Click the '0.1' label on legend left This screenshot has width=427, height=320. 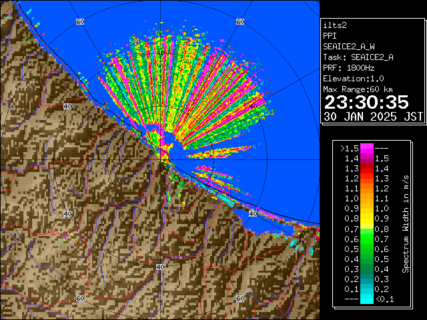(x=352, y=289)
